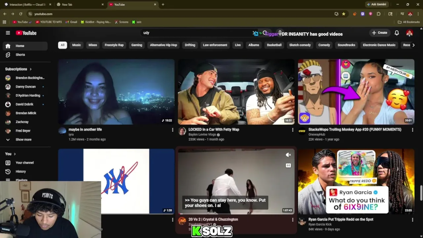The width and height of the screenshot is (423, 238).
Task: Open the Chrome apps grid in bookmarks bar
Action: (4, 22)
